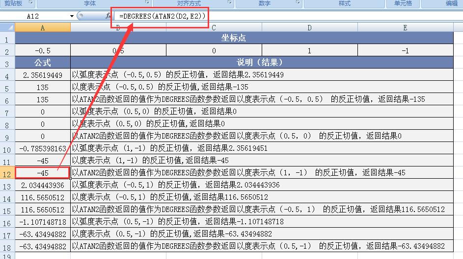Open the 剪贴板 clipboard dialog launcher
Screen dimensions: 463x259
pyautogui.click(x=31, y=2)
